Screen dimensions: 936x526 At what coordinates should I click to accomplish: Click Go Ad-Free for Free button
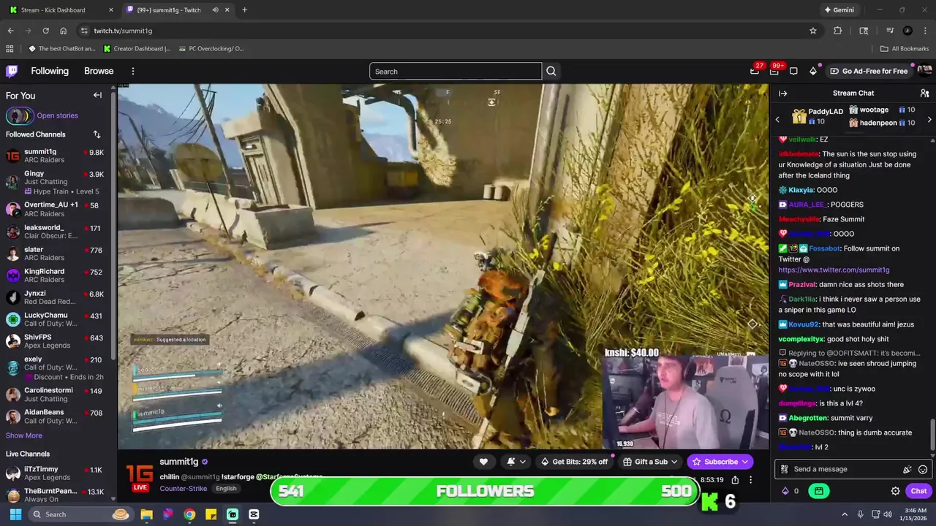click(869, 71)
